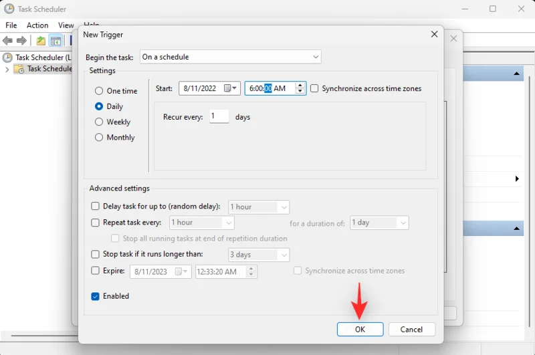Open the for a duration of 1 day dropdown
This screenshot has height=355, width=535.
(379, 223)
